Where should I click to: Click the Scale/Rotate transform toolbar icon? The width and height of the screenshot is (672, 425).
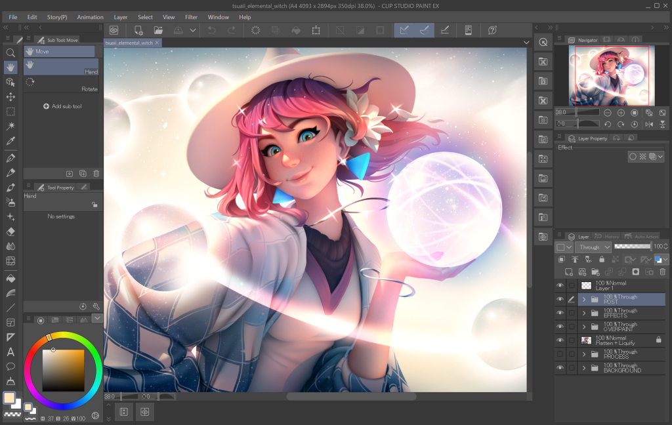point(316,30)
